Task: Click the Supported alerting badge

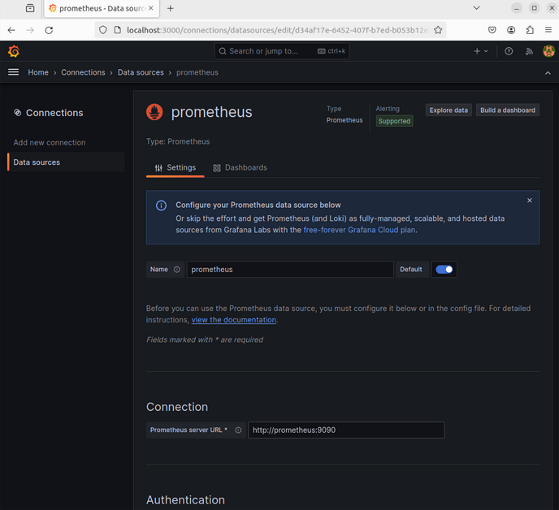Action: (394, 121)
